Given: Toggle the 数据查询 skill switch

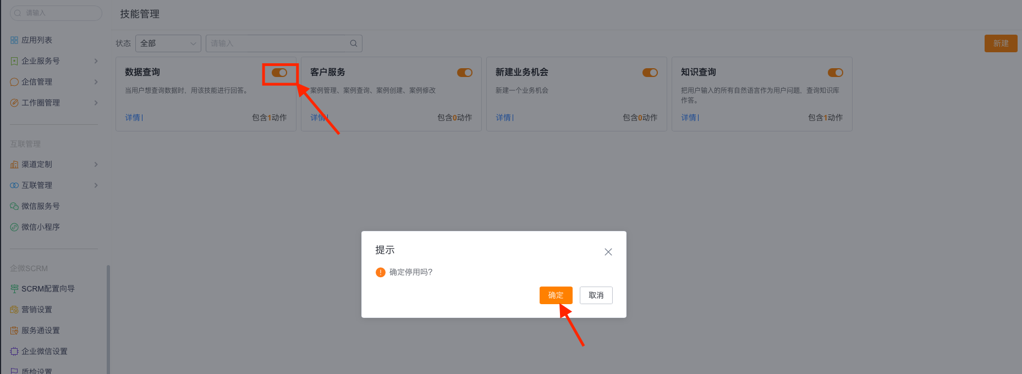Looking at the screenshot, I should pos(279,73).
